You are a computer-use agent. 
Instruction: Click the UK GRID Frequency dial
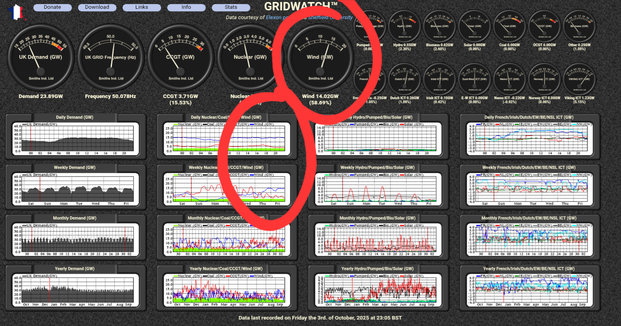point(110,57)
